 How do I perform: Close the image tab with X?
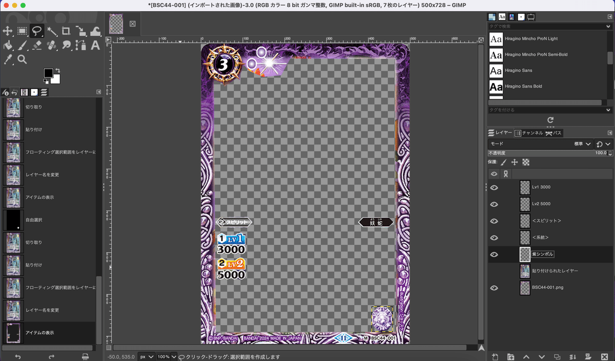coord(132,24)
